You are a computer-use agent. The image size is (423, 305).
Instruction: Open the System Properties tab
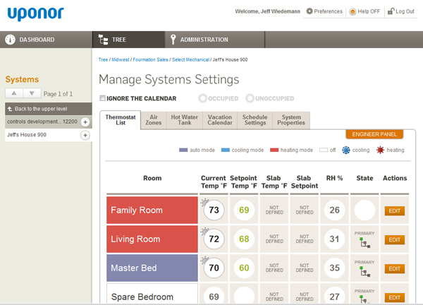pos(291,120)
